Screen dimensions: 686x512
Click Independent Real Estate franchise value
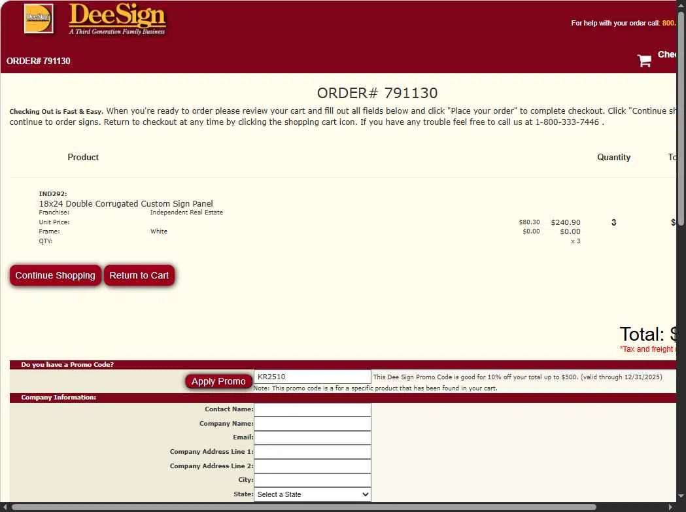pyautogui.click(x=186, y=213)
